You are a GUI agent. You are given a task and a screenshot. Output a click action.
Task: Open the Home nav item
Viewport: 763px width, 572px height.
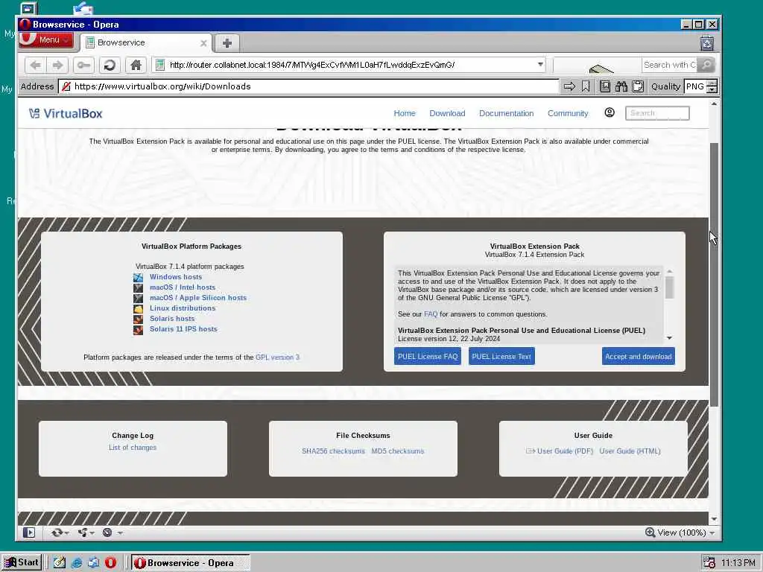[x=405, y=113]
